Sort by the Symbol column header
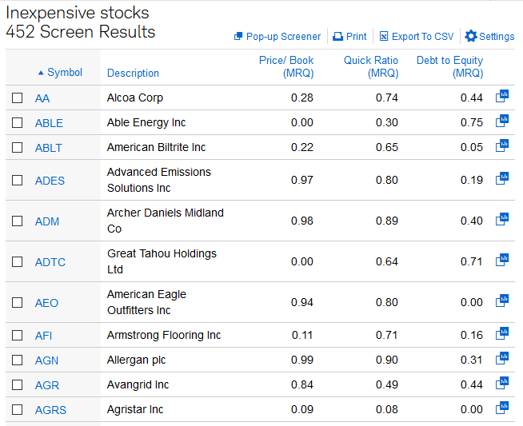 pyautogui.click(x=64, y=73)
